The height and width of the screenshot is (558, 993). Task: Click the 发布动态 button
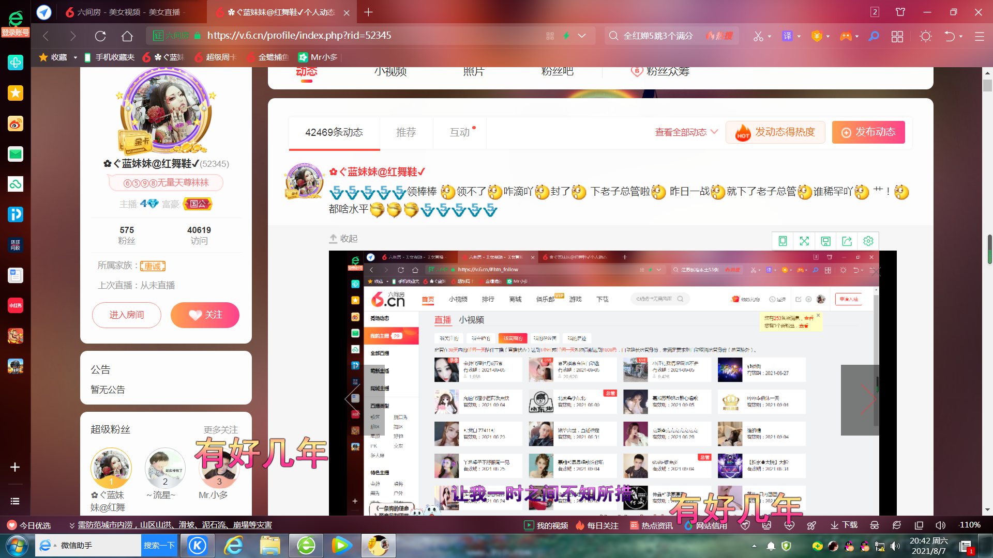click(x=868, y=132)
